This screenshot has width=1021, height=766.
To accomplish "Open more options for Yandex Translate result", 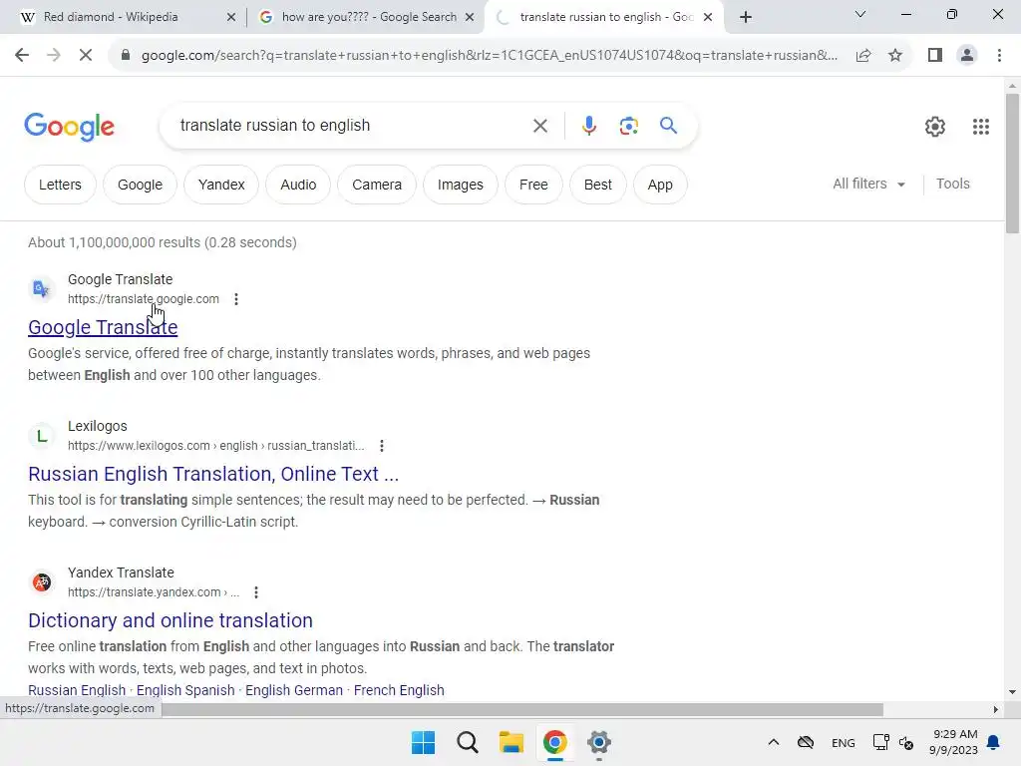I will point(256,592).
